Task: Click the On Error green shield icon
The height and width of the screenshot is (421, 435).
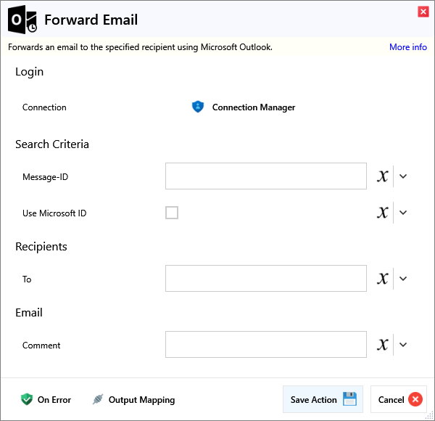Action: coord(27,399)
